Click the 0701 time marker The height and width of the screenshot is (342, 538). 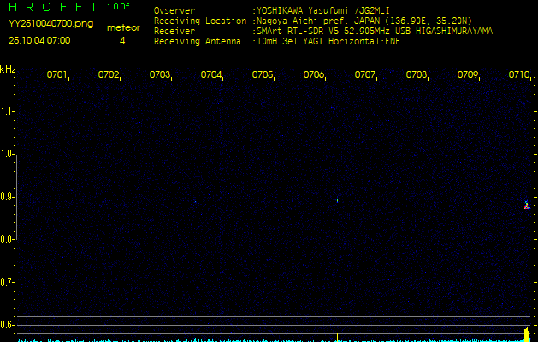point(57,74)
